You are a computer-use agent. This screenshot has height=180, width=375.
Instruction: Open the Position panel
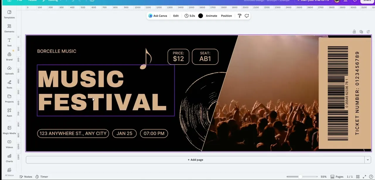point(226,16)
